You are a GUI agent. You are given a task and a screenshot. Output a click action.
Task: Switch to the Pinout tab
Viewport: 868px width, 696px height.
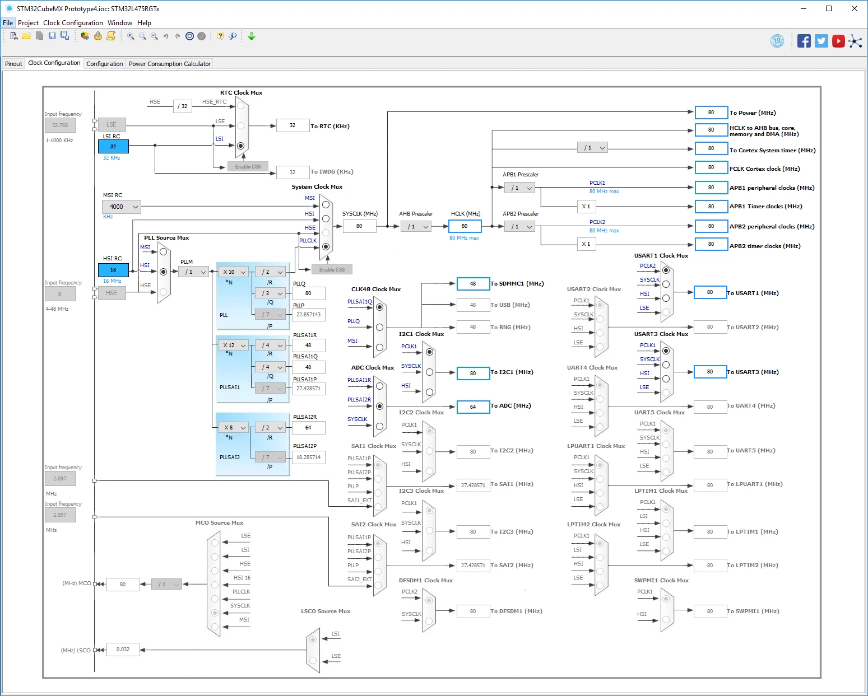(13, 64)
